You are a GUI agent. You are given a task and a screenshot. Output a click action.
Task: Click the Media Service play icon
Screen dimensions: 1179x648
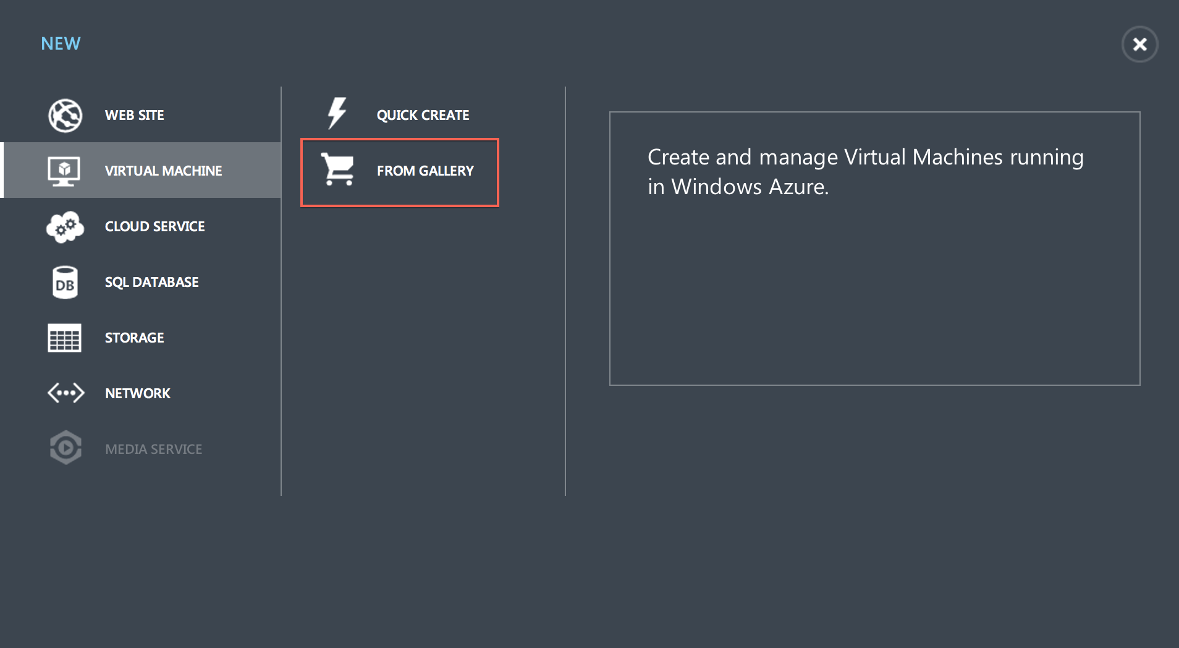[x=65, y=448]
